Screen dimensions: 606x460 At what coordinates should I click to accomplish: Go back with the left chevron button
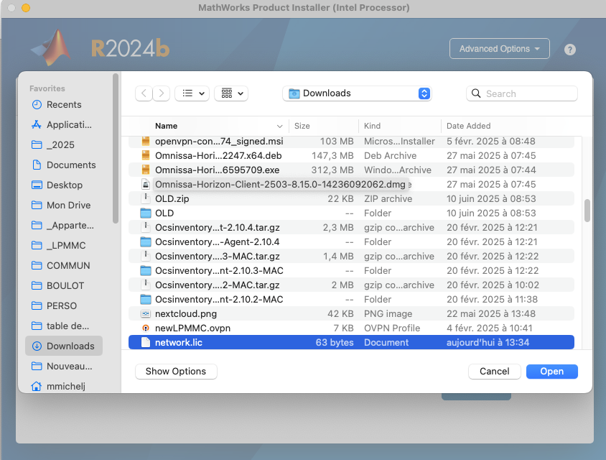point(144,93)
